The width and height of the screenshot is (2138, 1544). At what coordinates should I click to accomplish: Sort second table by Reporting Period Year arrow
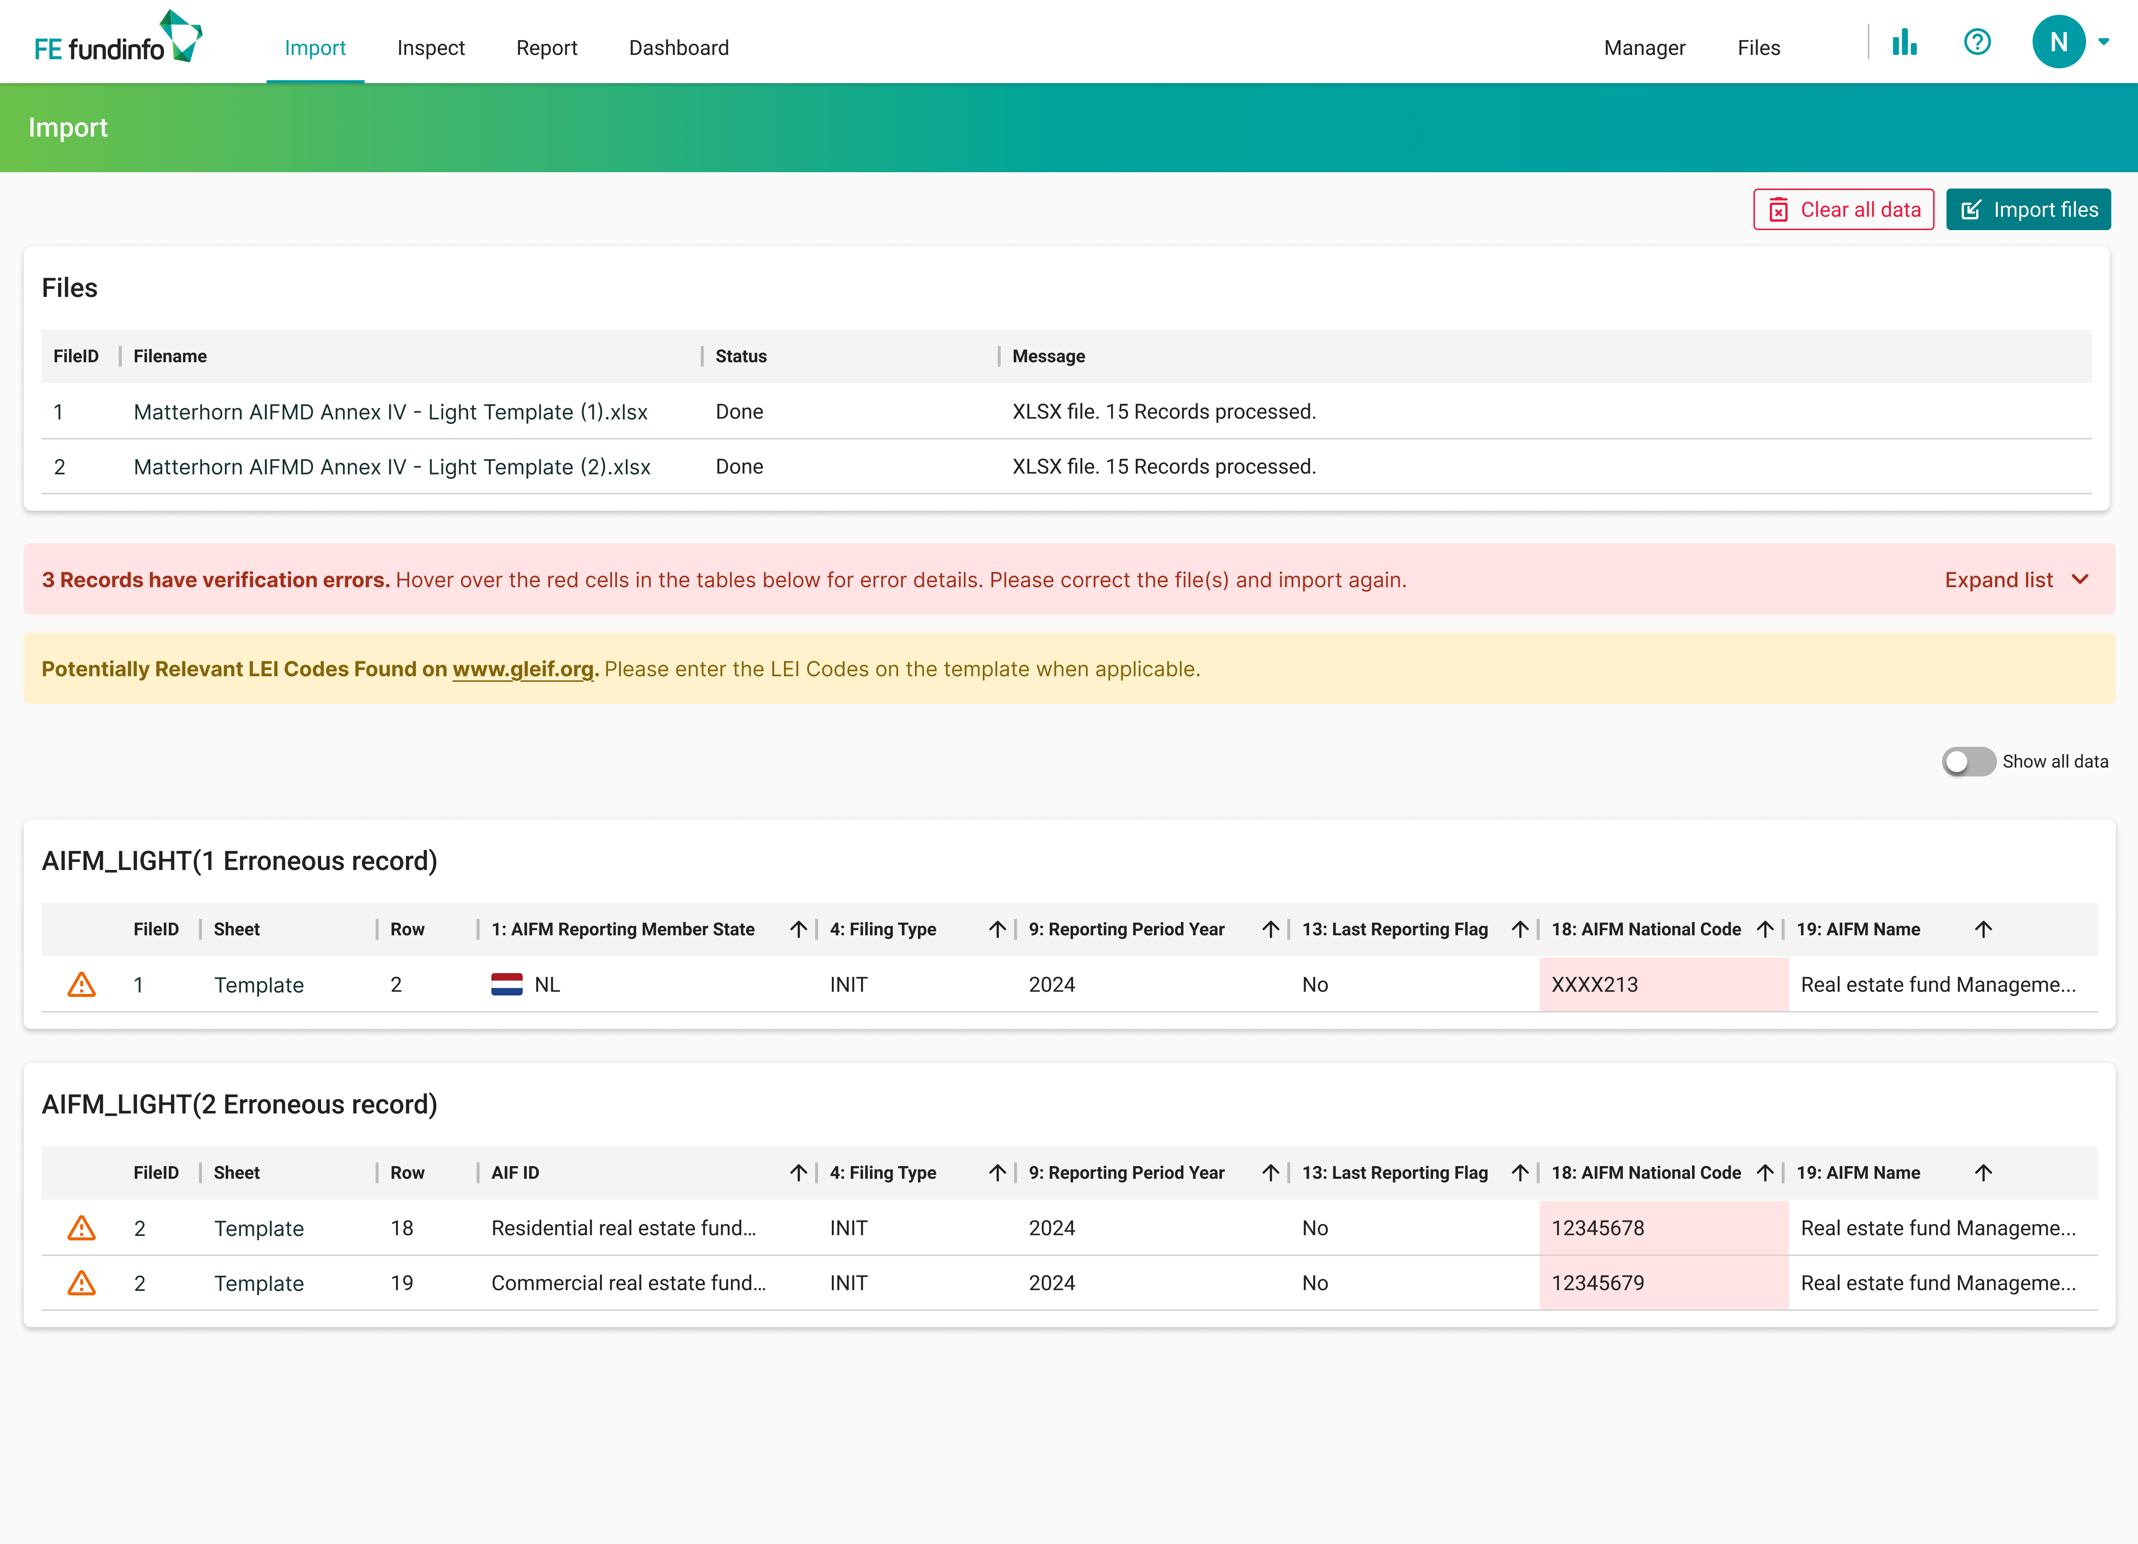(1271, 1172)
